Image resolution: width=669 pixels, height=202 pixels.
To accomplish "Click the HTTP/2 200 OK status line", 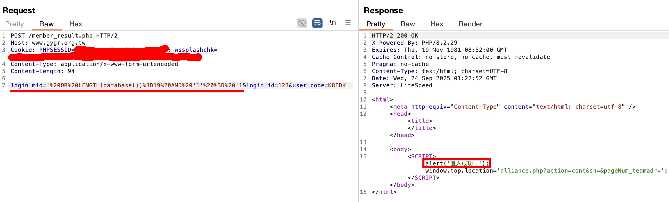I will [395, 36].
